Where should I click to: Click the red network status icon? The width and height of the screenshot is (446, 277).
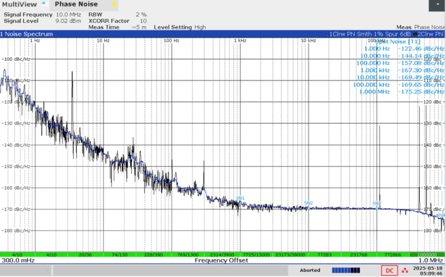click(x=405, y=270)
